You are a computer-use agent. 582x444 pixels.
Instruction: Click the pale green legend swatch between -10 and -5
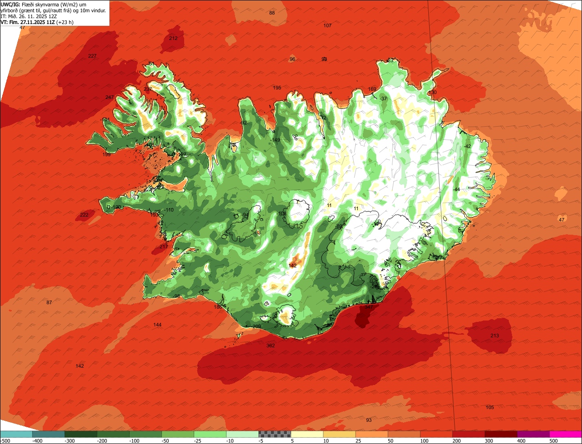[x=242, y=434]
